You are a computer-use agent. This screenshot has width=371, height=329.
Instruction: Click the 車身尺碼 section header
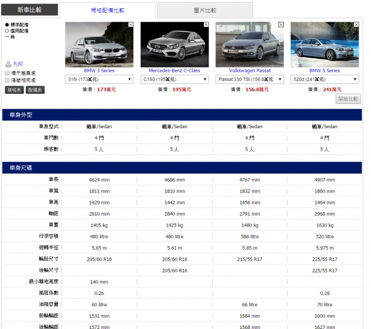click(x=182, y=168)
